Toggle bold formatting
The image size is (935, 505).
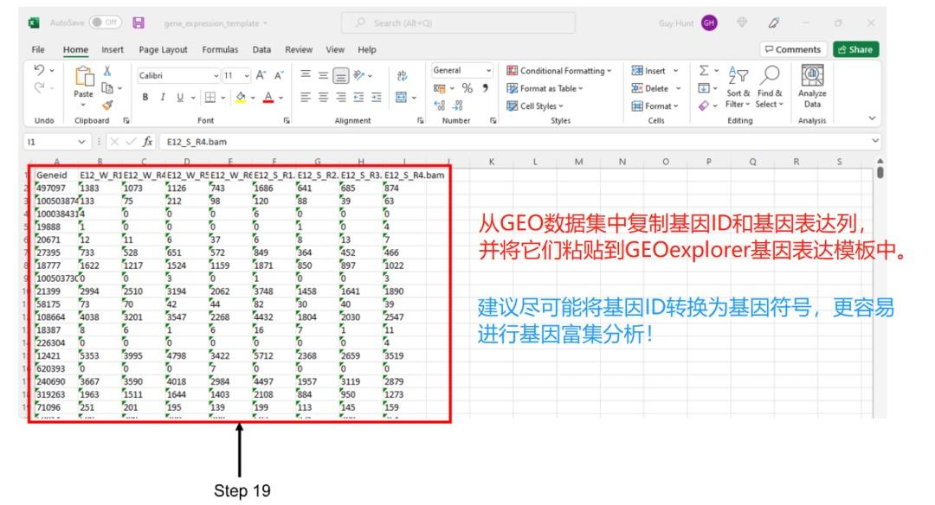[145, 95]
